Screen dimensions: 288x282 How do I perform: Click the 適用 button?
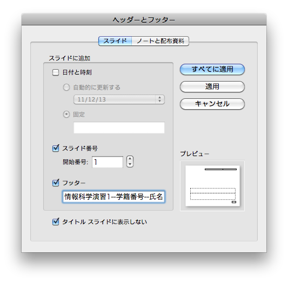pyautogui.click(x=212, y=86)
